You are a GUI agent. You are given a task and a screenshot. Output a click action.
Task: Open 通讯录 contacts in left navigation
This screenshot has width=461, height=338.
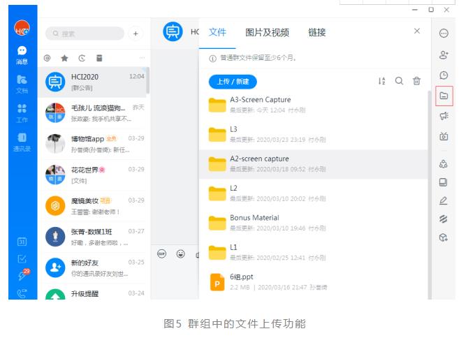(22, 142)
